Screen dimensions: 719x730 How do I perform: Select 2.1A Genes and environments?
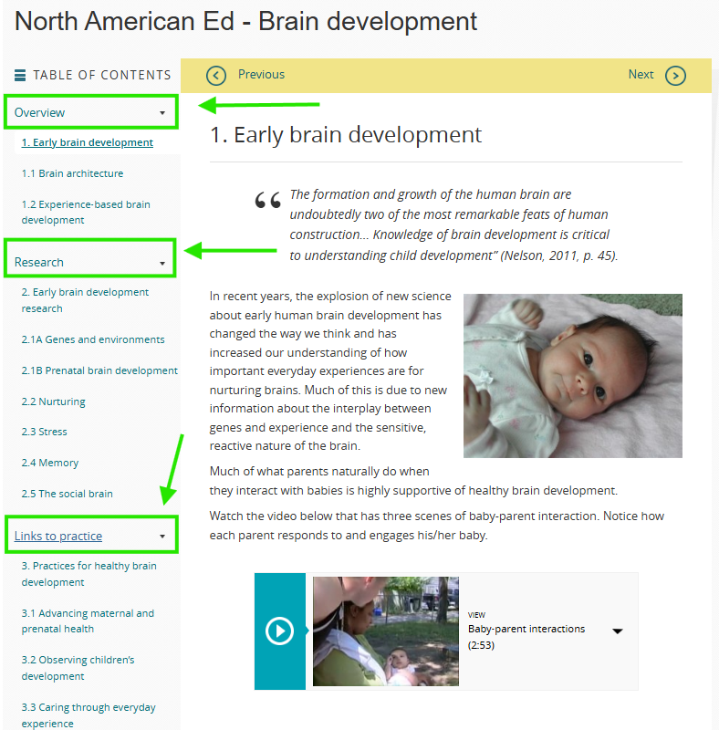pyautogui.click(x=93, y=339)
